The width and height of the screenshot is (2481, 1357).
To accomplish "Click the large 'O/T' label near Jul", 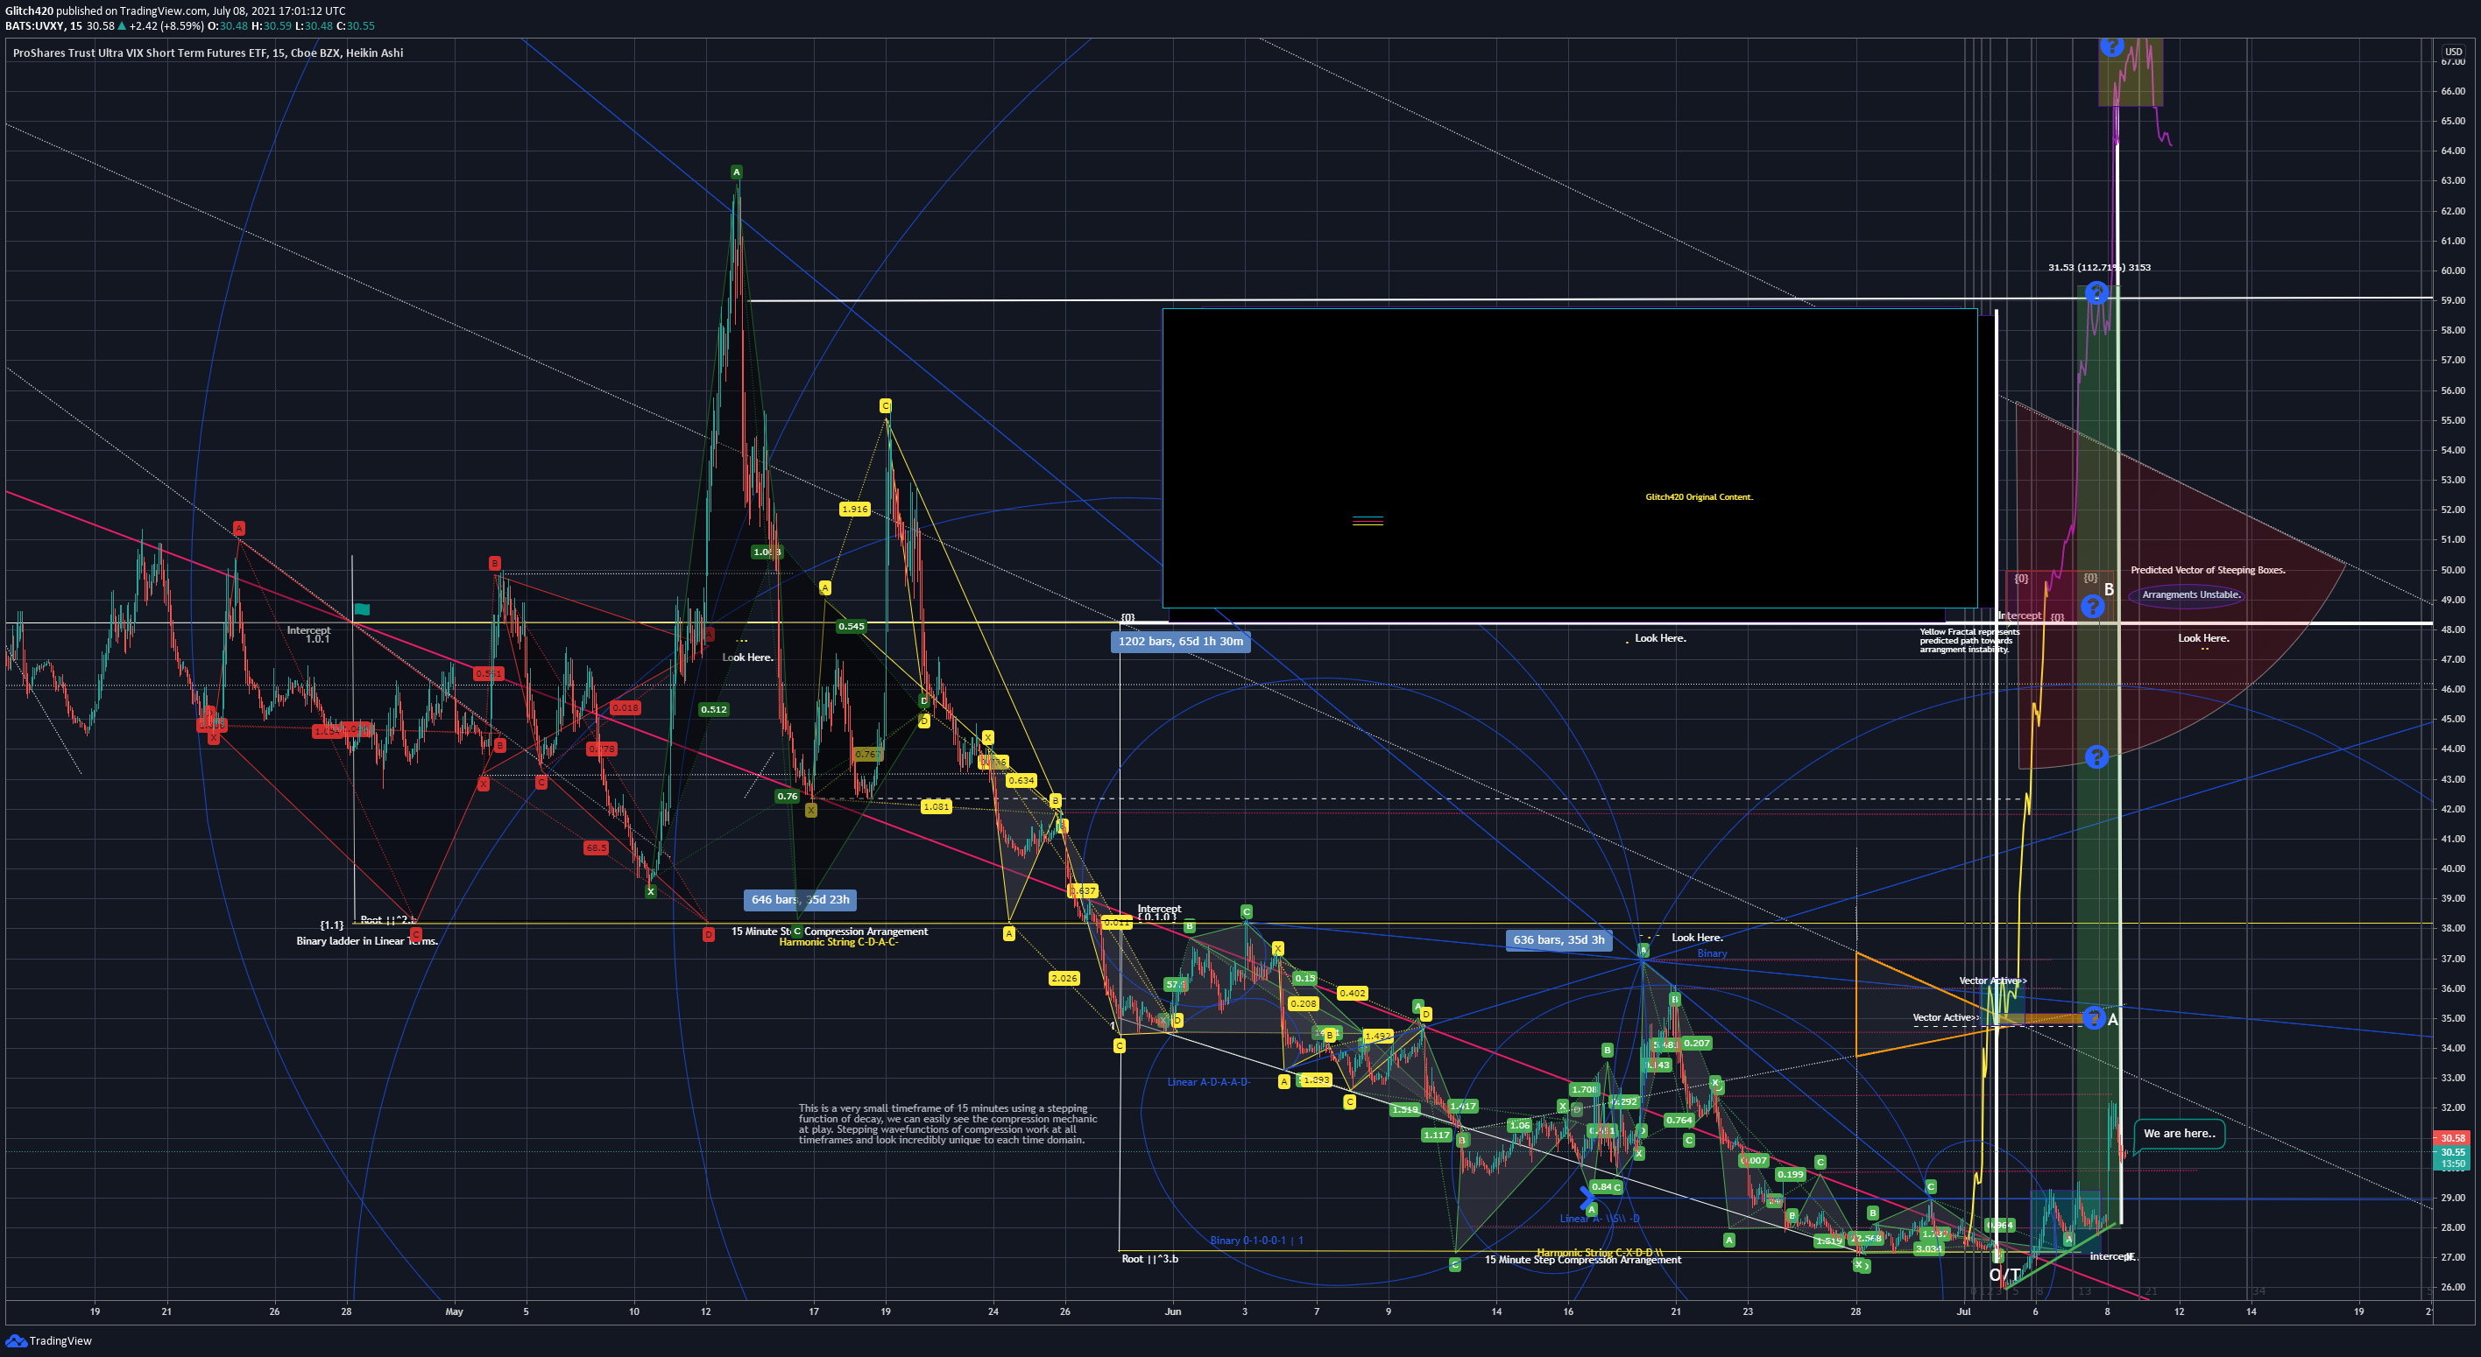I will point(2004,1276).
